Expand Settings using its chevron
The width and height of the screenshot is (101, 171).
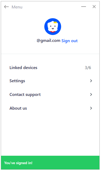(91, 81)
